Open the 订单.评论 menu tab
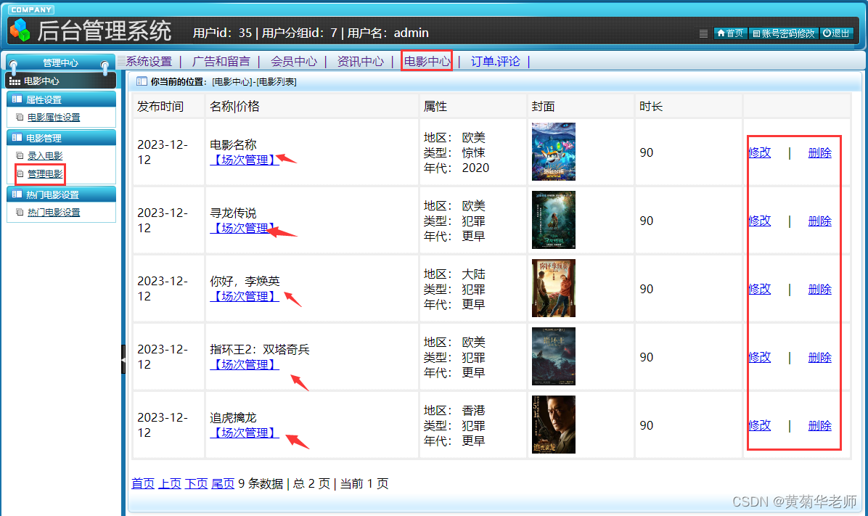 coord(496,62)
